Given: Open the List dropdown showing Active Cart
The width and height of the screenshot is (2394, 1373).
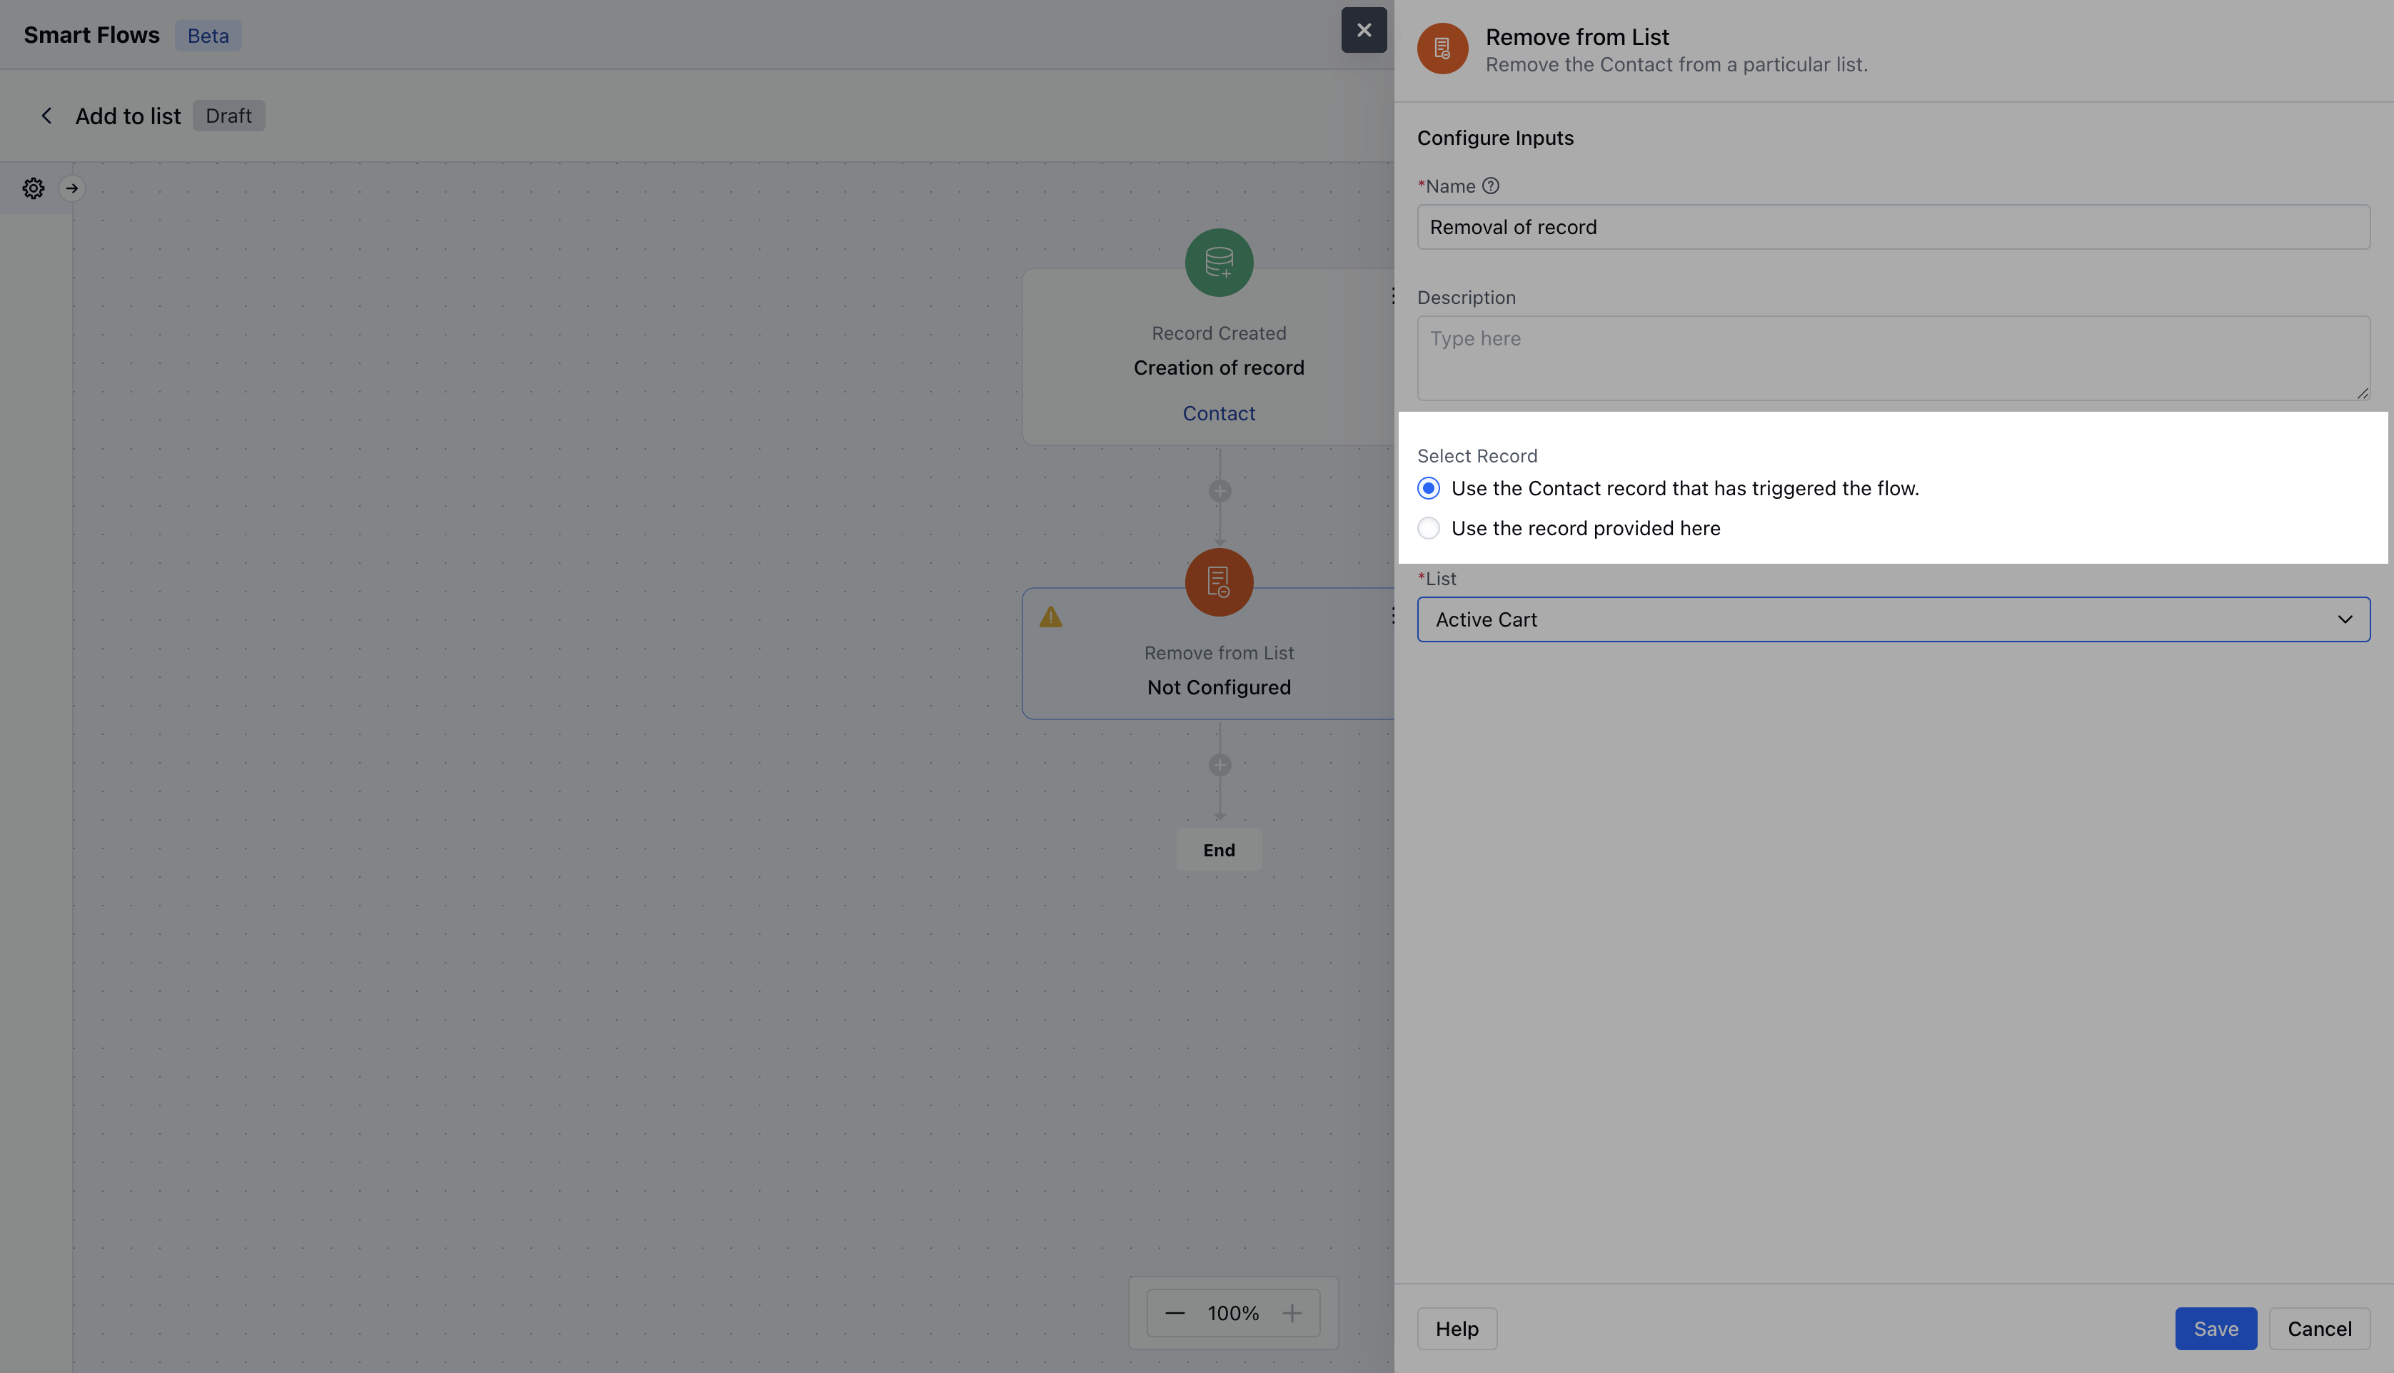Looking at the screenshot, I should click(1892, 619).
